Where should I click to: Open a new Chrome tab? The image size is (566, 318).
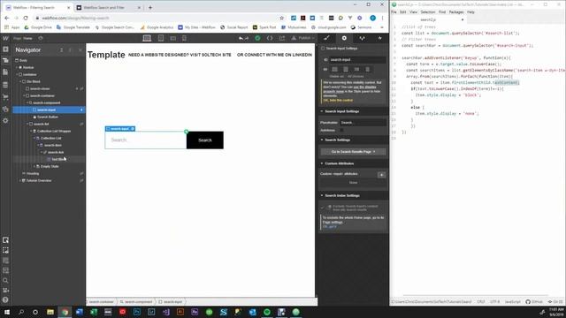click(x=150, y=7)
